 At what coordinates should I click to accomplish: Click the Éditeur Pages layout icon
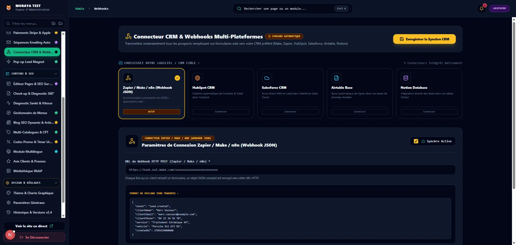point(9,84)
